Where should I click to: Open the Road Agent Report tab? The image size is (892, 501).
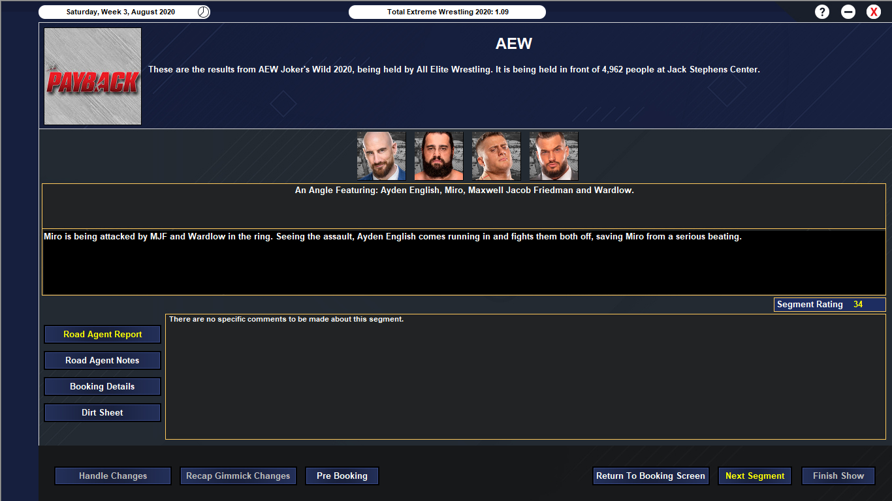[x=103, y=334]
